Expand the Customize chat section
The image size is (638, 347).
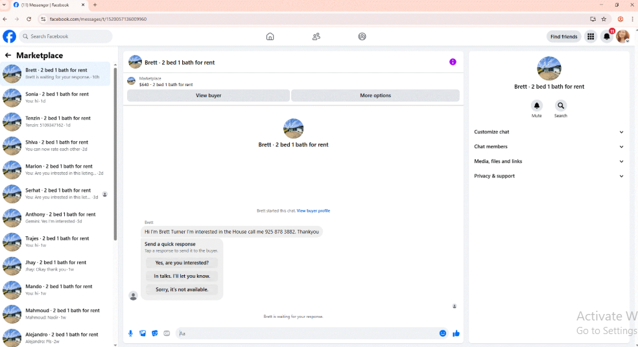tap(549, 132)
